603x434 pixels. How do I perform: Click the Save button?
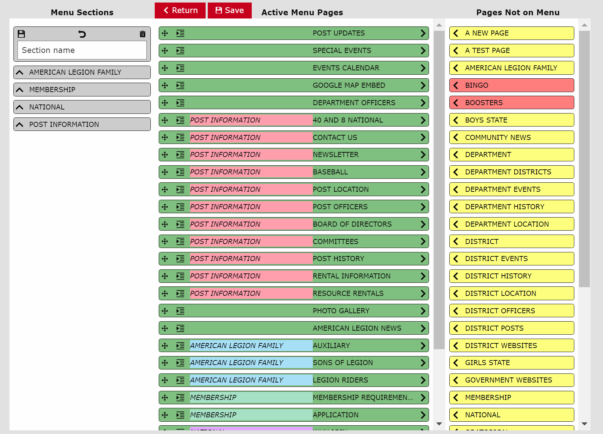pos(230,11)
